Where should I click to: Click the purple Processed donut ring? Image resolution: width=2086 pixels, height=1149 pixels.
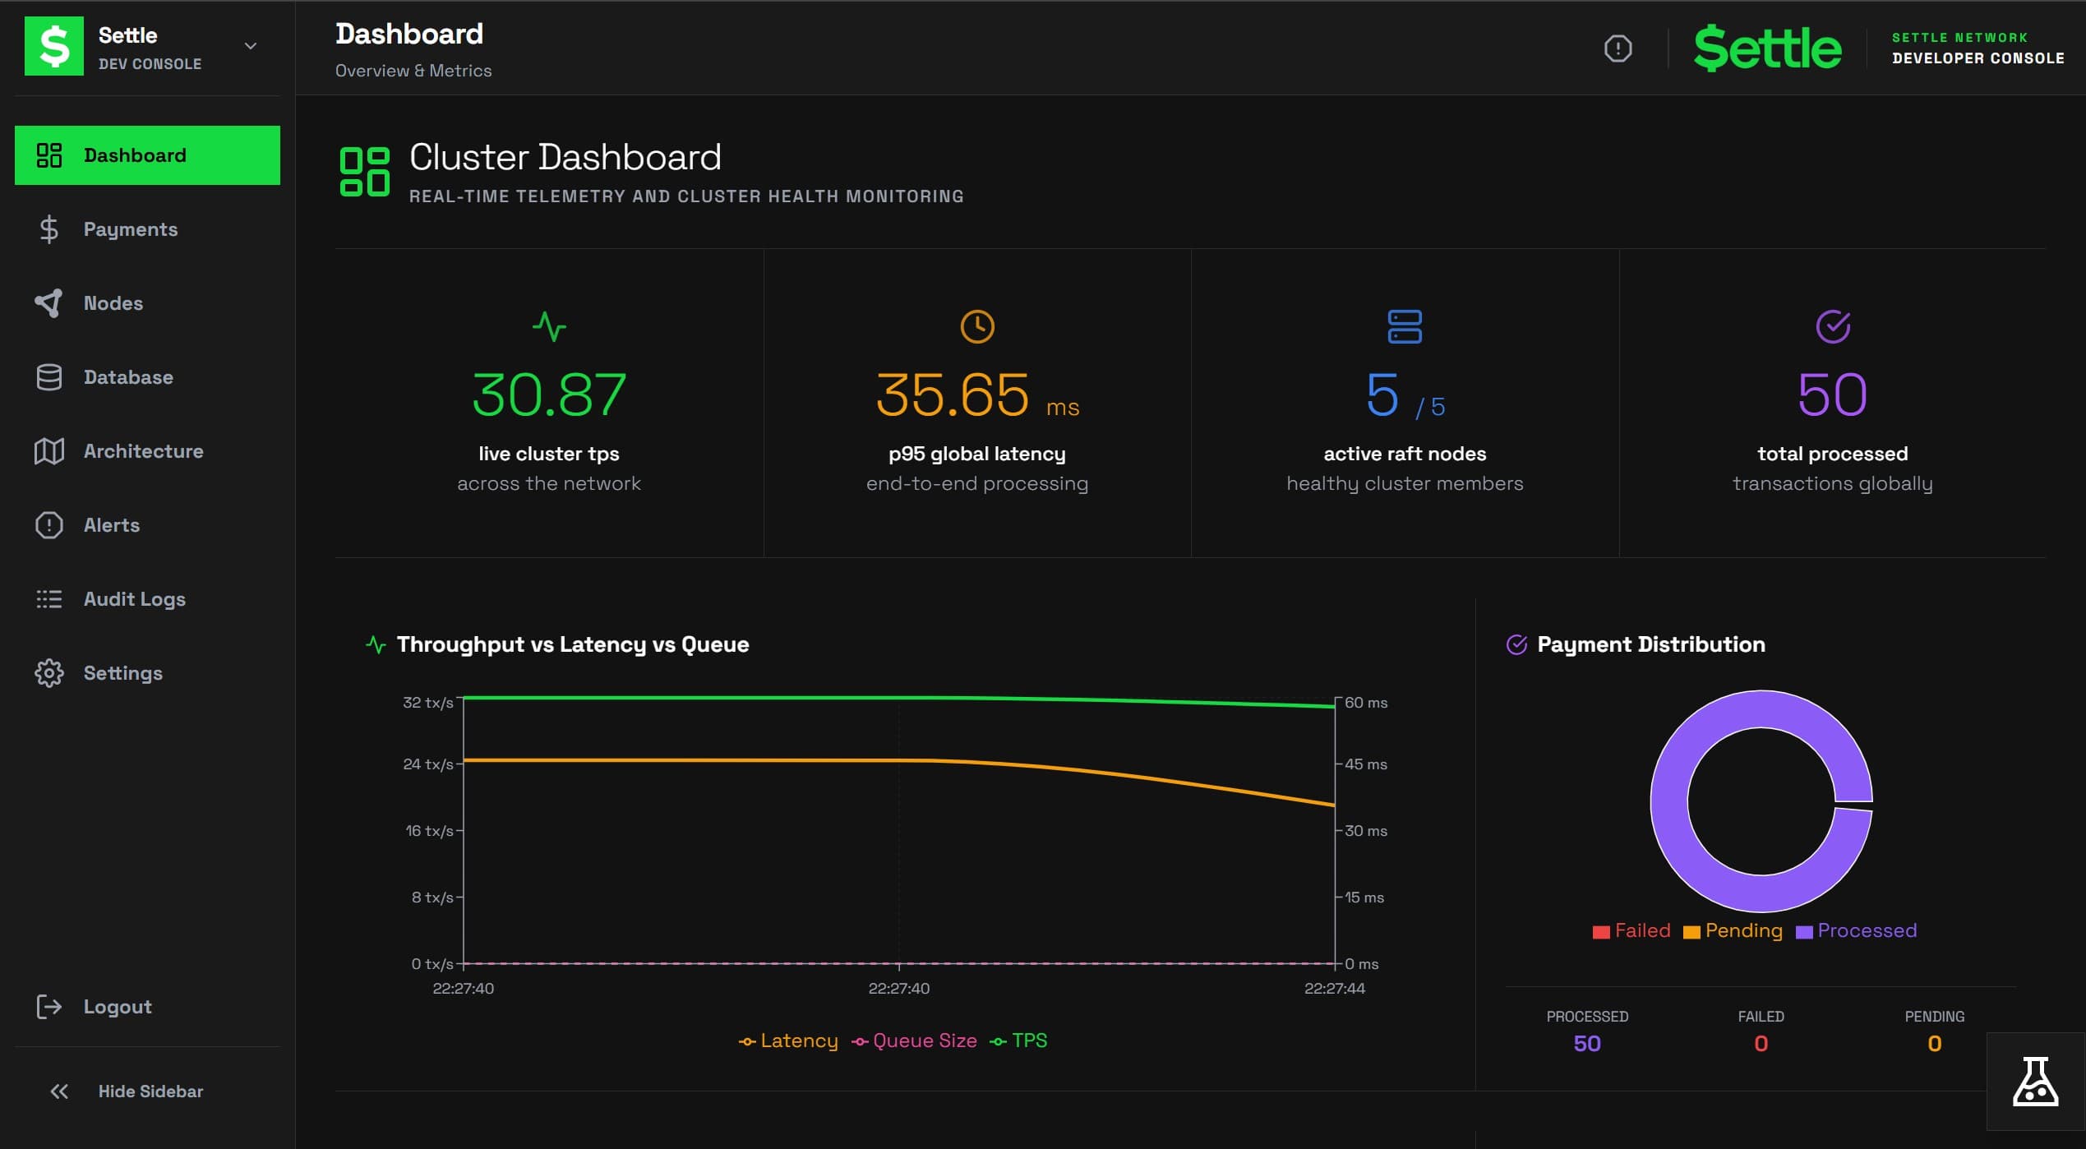coord(1670,801)
